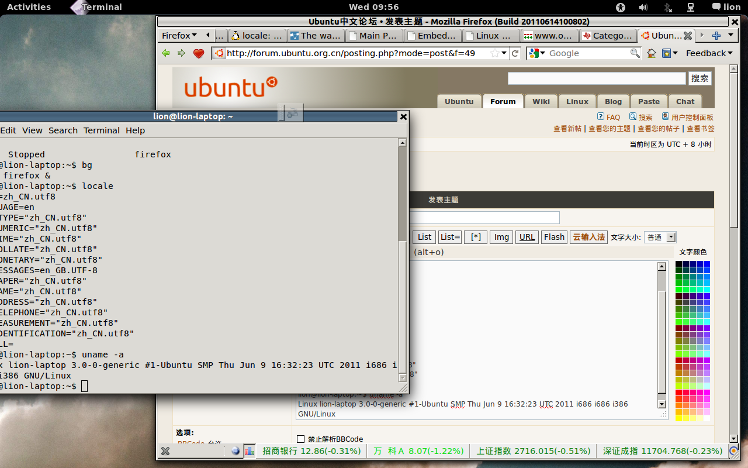Go forward with the Firefox forward arrow
The image size is (748, 468).
point(181,53)
